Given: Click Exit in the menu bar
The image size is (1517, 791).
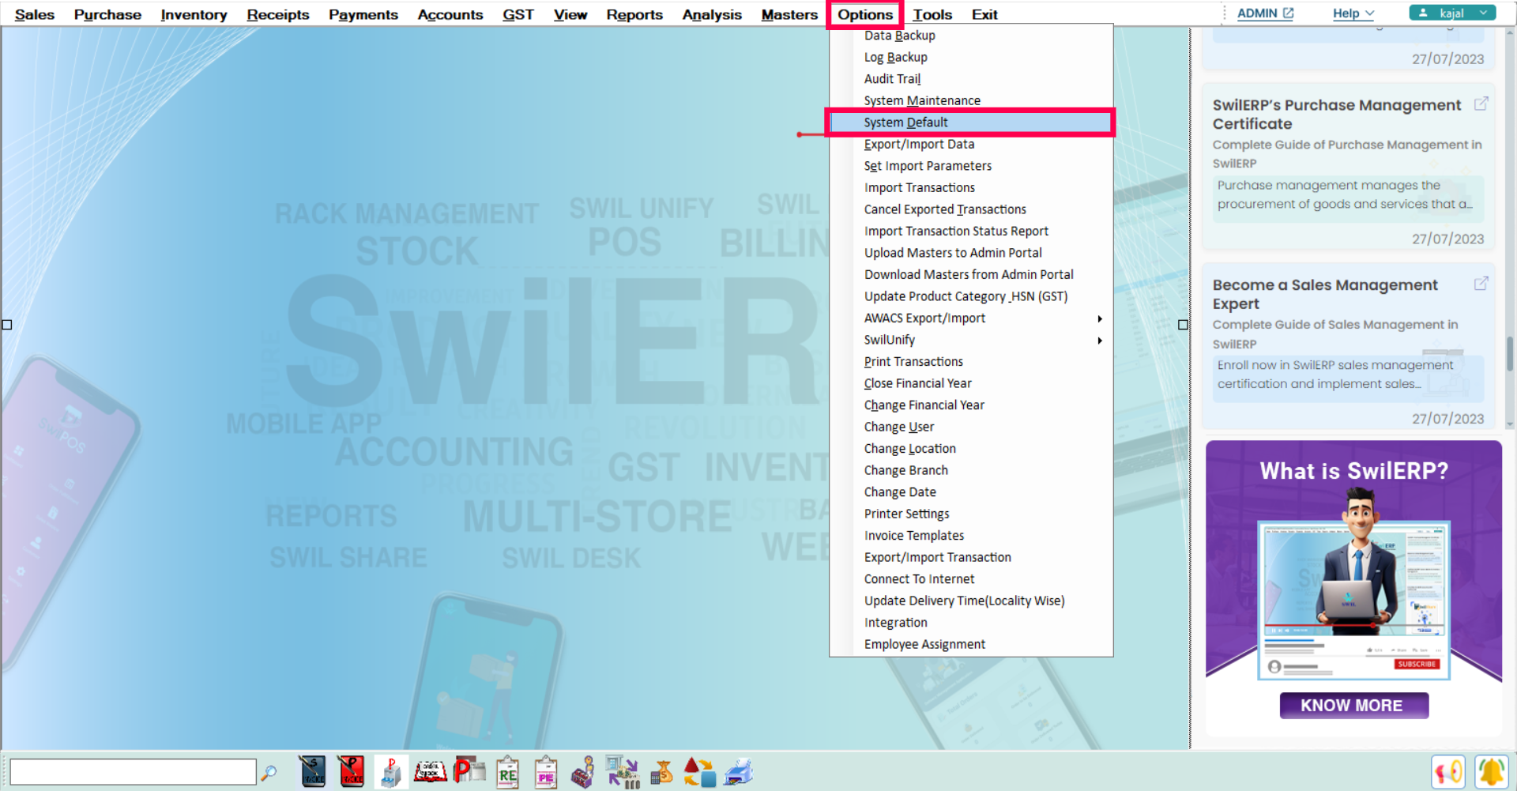Looking at the screenshot, I should click(984, 14).
